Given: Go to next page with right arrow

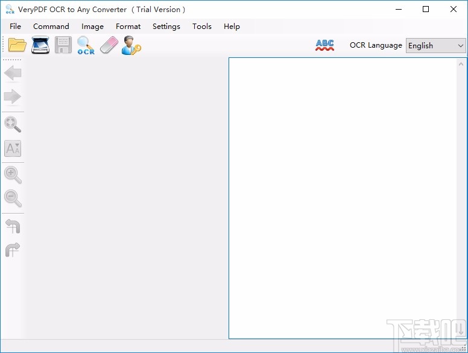Looking at the screenshot, I should [x=13, y=97].
